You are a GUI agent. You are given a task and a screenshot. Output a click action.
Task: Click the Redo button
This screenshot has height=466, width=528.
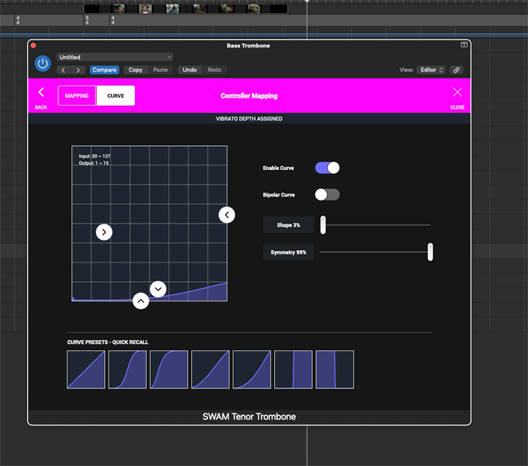point(214,70)
